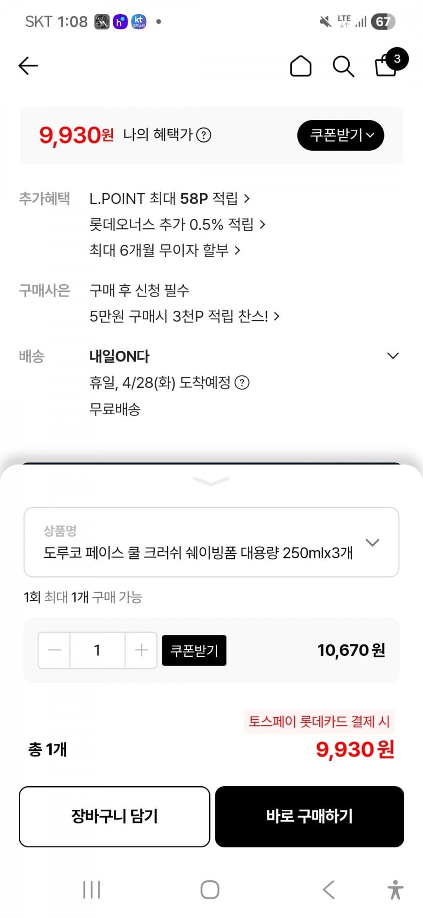The height and width of the screenshot is (918, 423).
Task: Add item with 장바구니 담기
Action: pos(114,817)
